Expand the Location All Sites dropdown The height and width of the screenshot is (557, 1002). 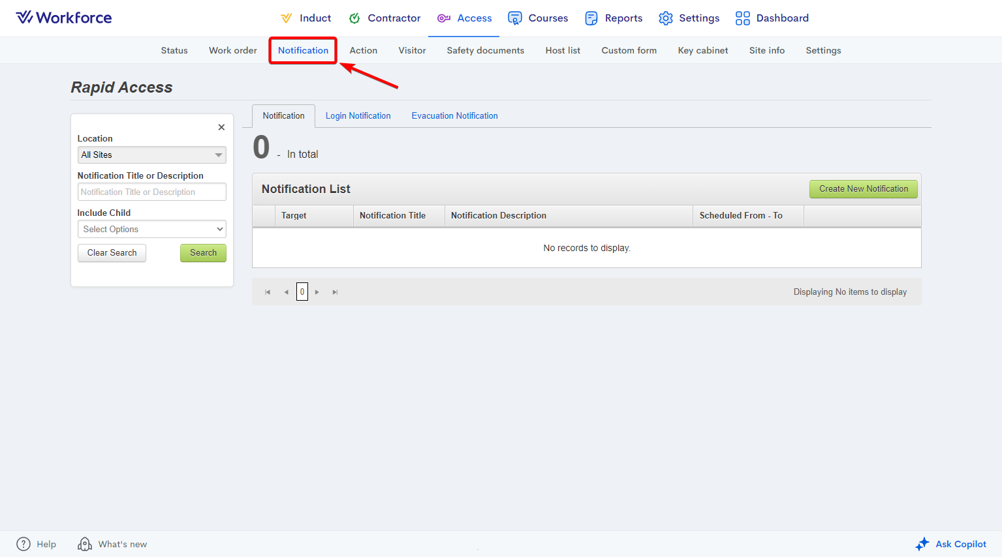218,155
